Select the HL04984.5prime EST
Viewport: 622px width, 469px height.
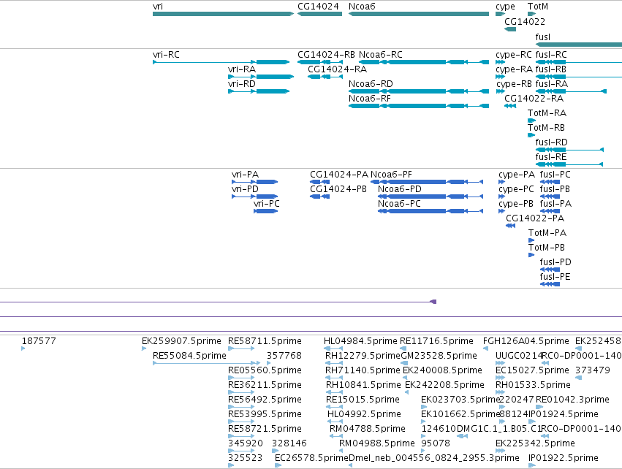[x=333, y=348]
